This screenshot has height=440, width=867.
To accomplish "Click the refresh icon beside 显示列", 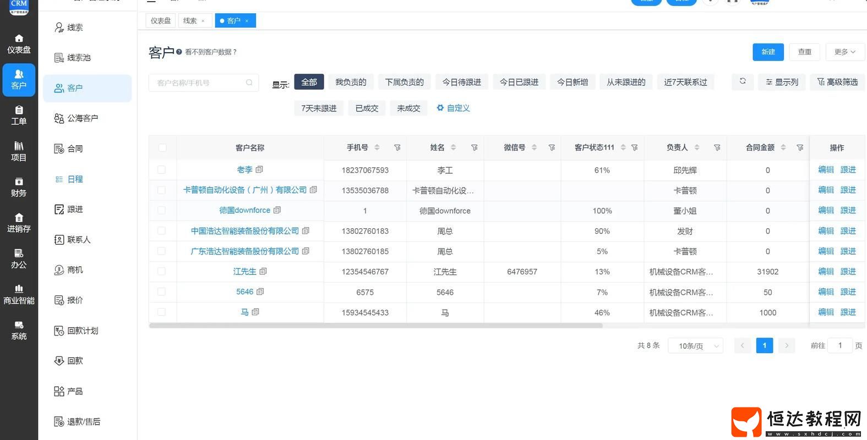I will 743,81.
